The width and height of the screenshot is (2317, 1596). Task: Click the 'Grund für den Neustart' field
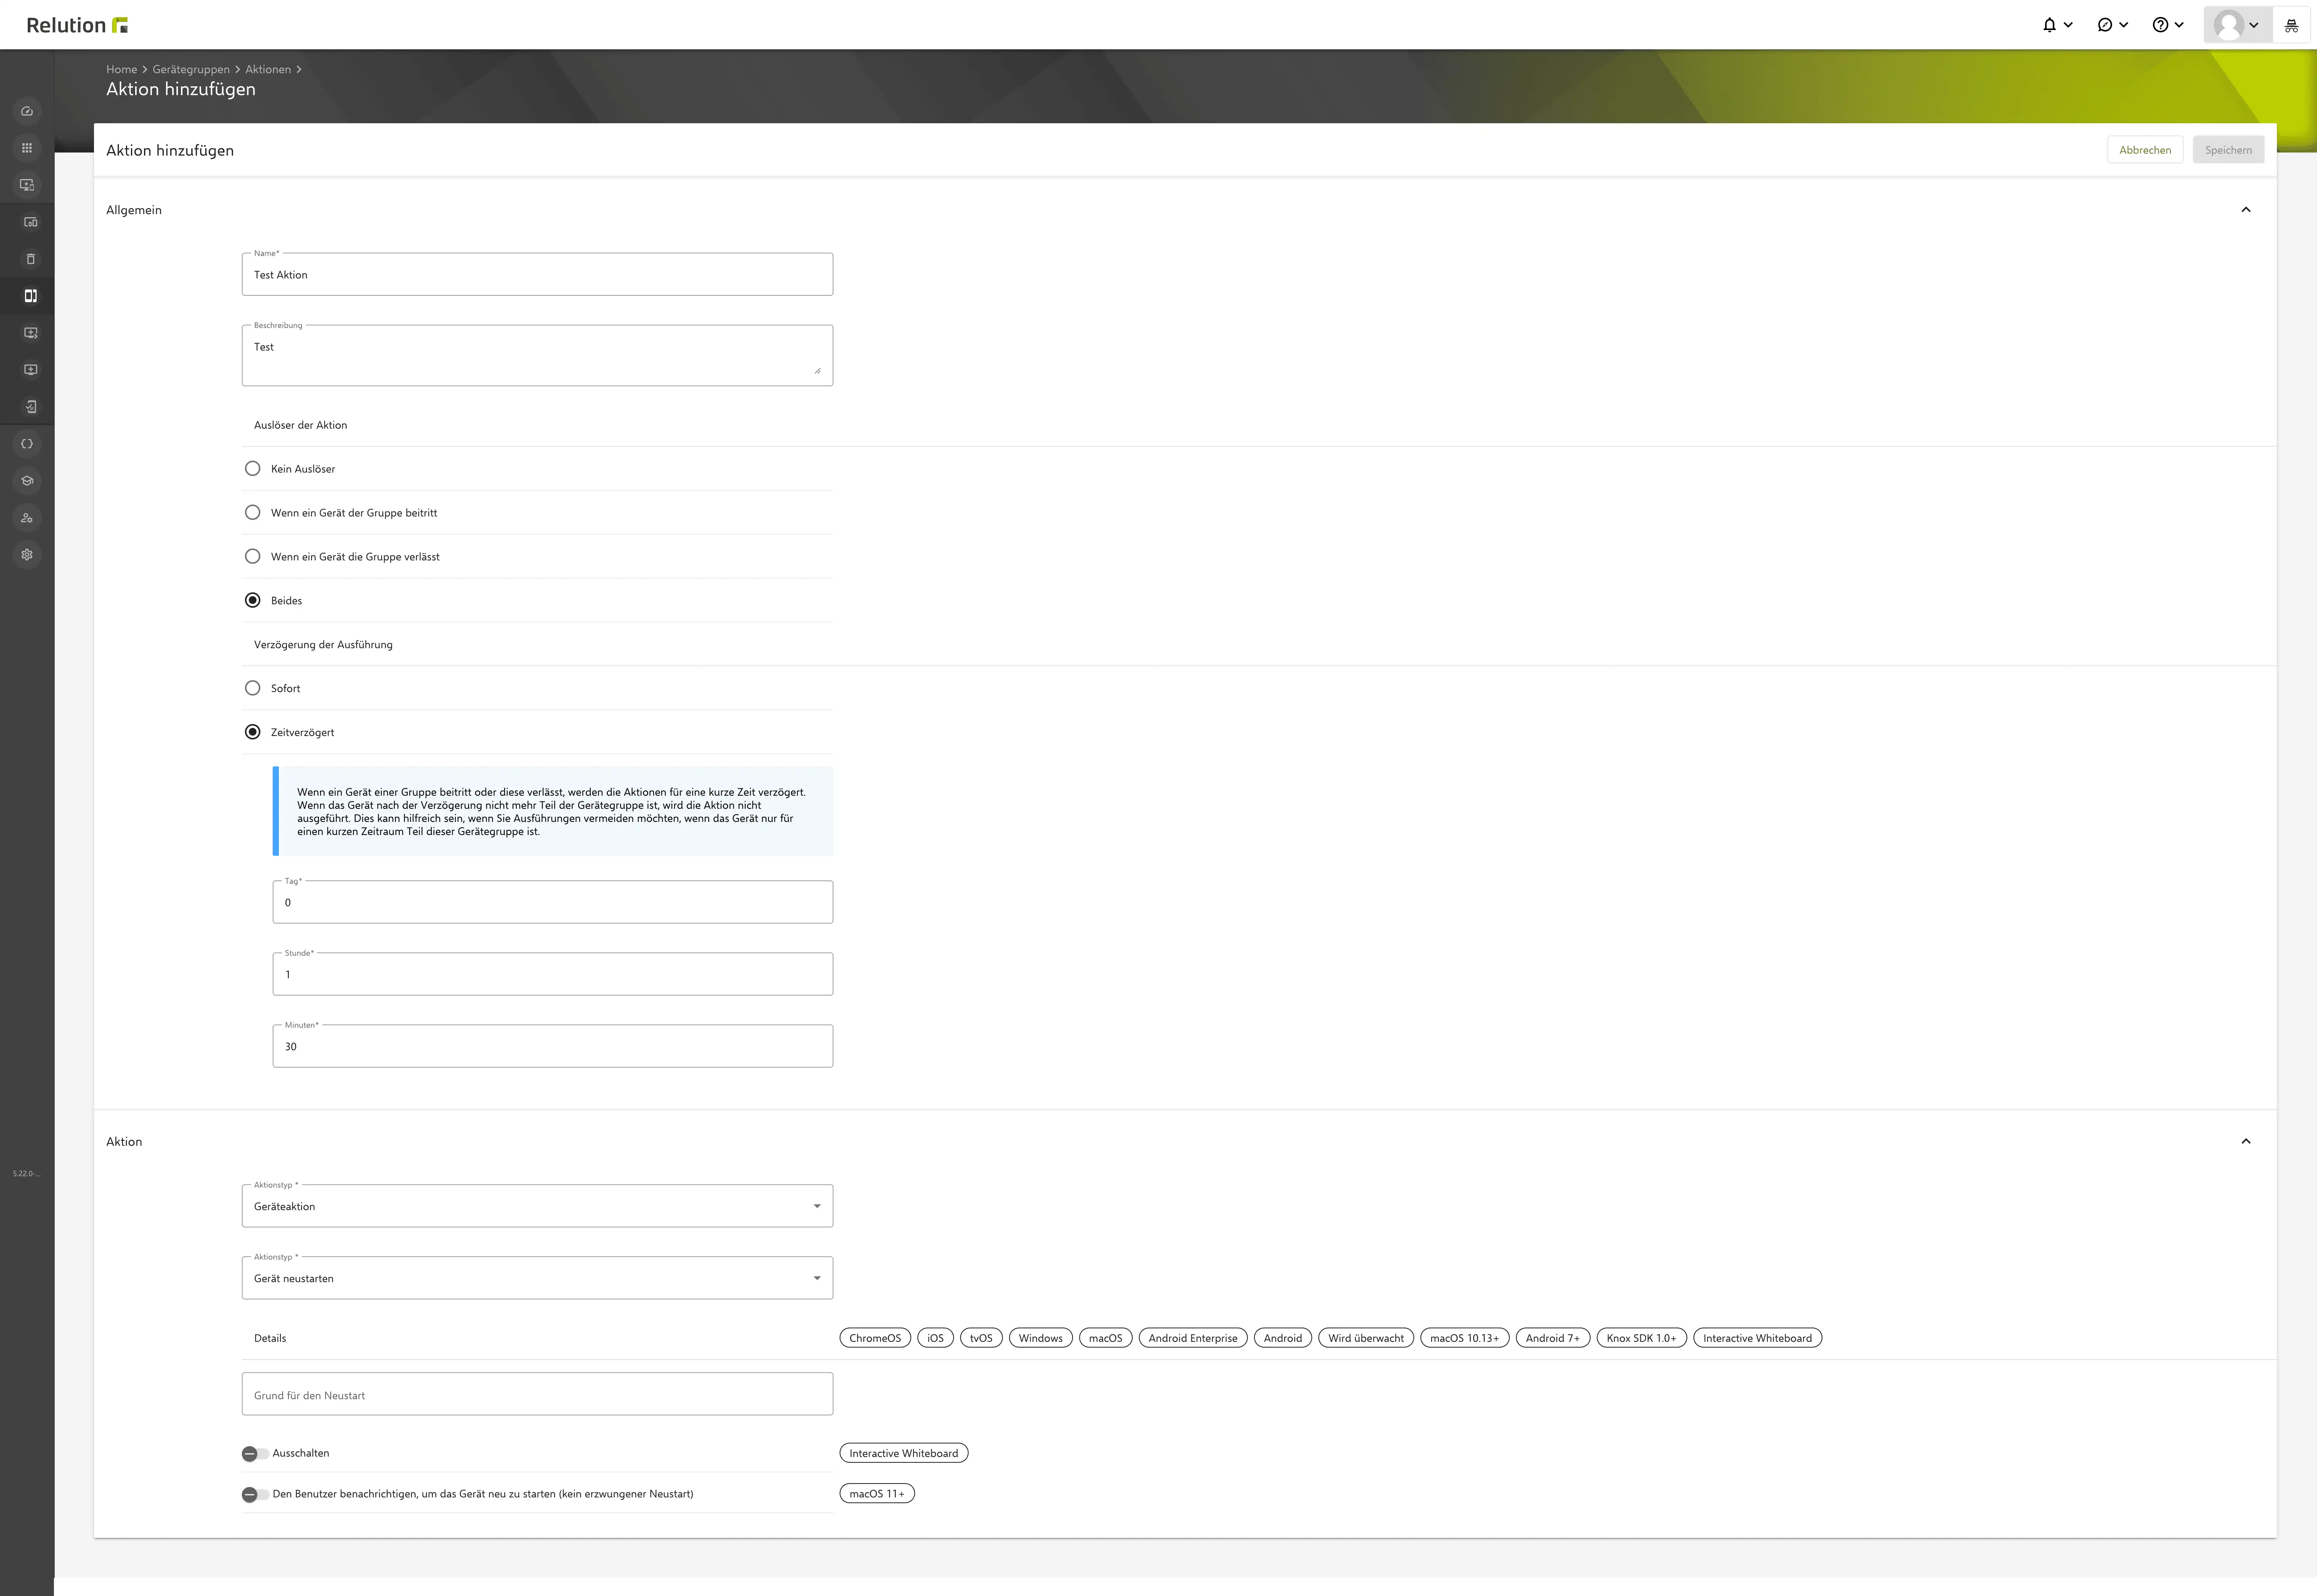point(537,1394)
